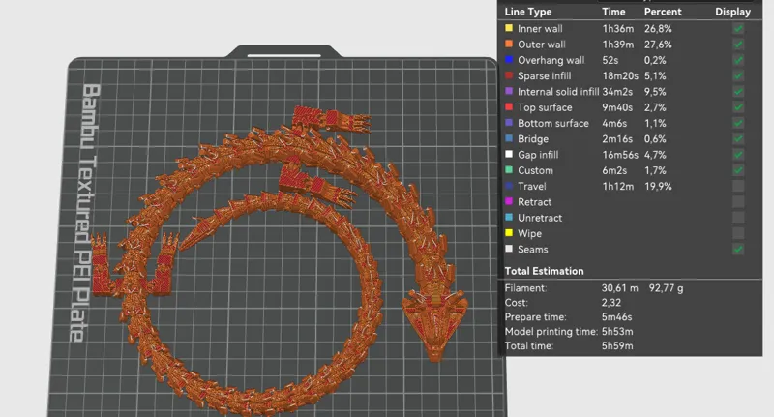Click Bottom surface color swatch
Screen dimensions: 774x417
tap(509, 123)
